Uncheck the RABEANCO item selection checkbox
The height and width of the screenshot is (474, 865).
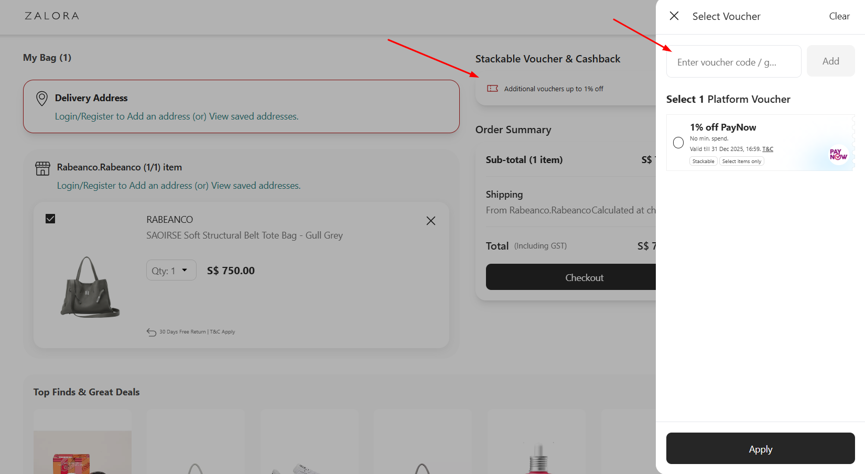50,218
